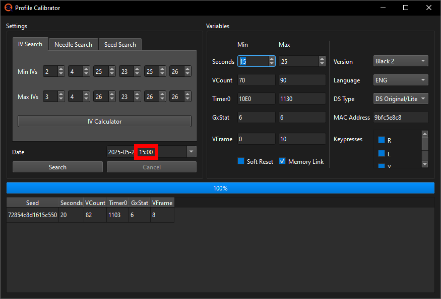Disable the Memory Link checkbox

[x=283, y=161]
